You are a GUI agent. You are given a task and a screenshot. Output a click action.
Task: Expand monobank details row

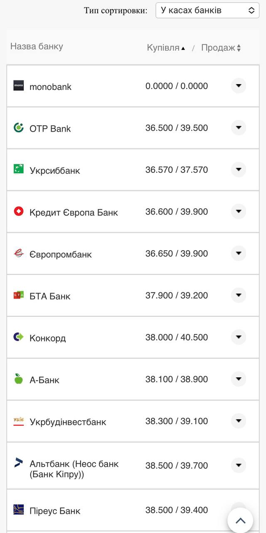pos(239,86)
